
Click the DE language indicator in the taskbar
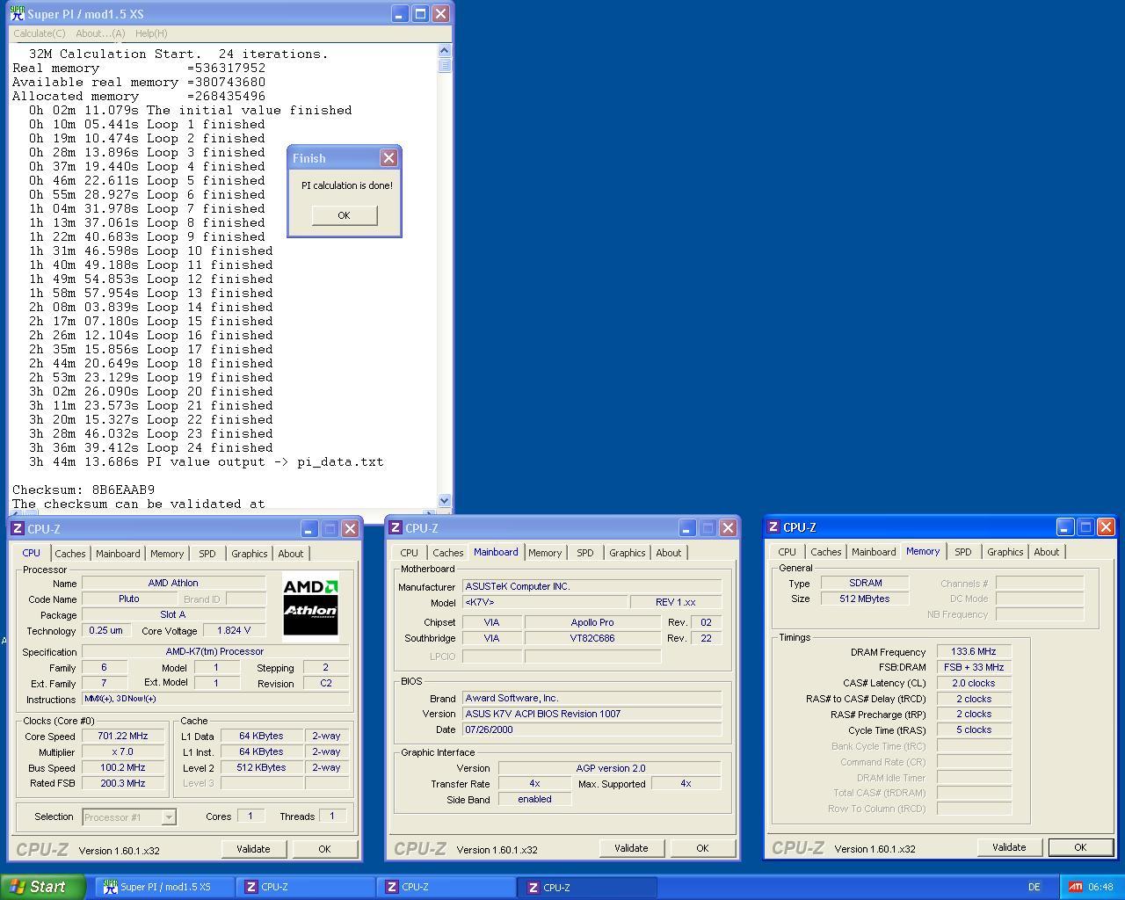tap(1034, 887)
